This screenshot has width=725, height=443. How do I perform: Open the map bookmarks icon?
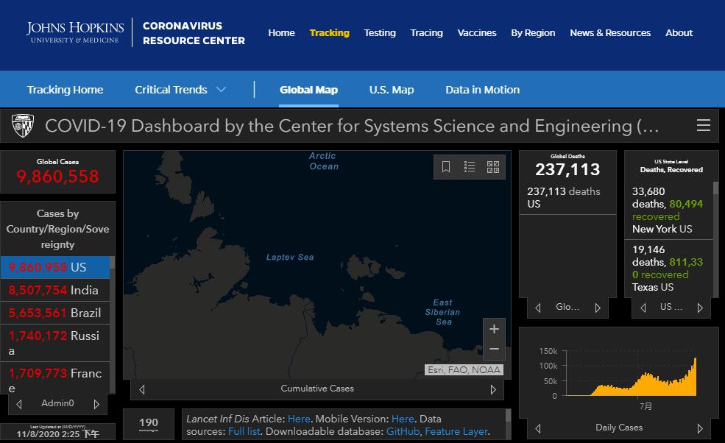(x=446, y=167)
